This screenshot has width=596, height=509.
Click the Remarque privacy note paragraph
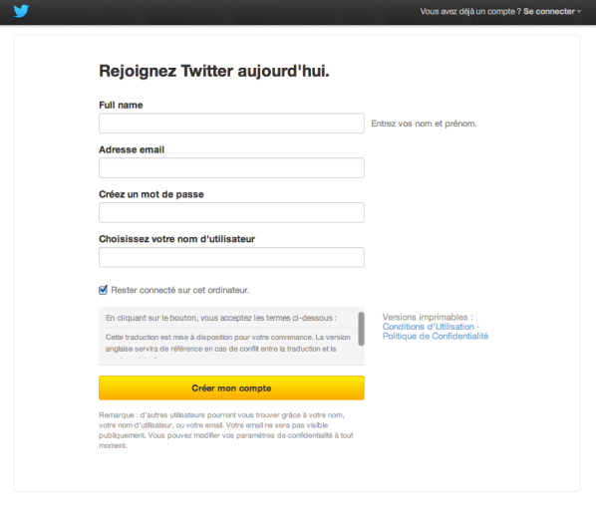point(226,430)
